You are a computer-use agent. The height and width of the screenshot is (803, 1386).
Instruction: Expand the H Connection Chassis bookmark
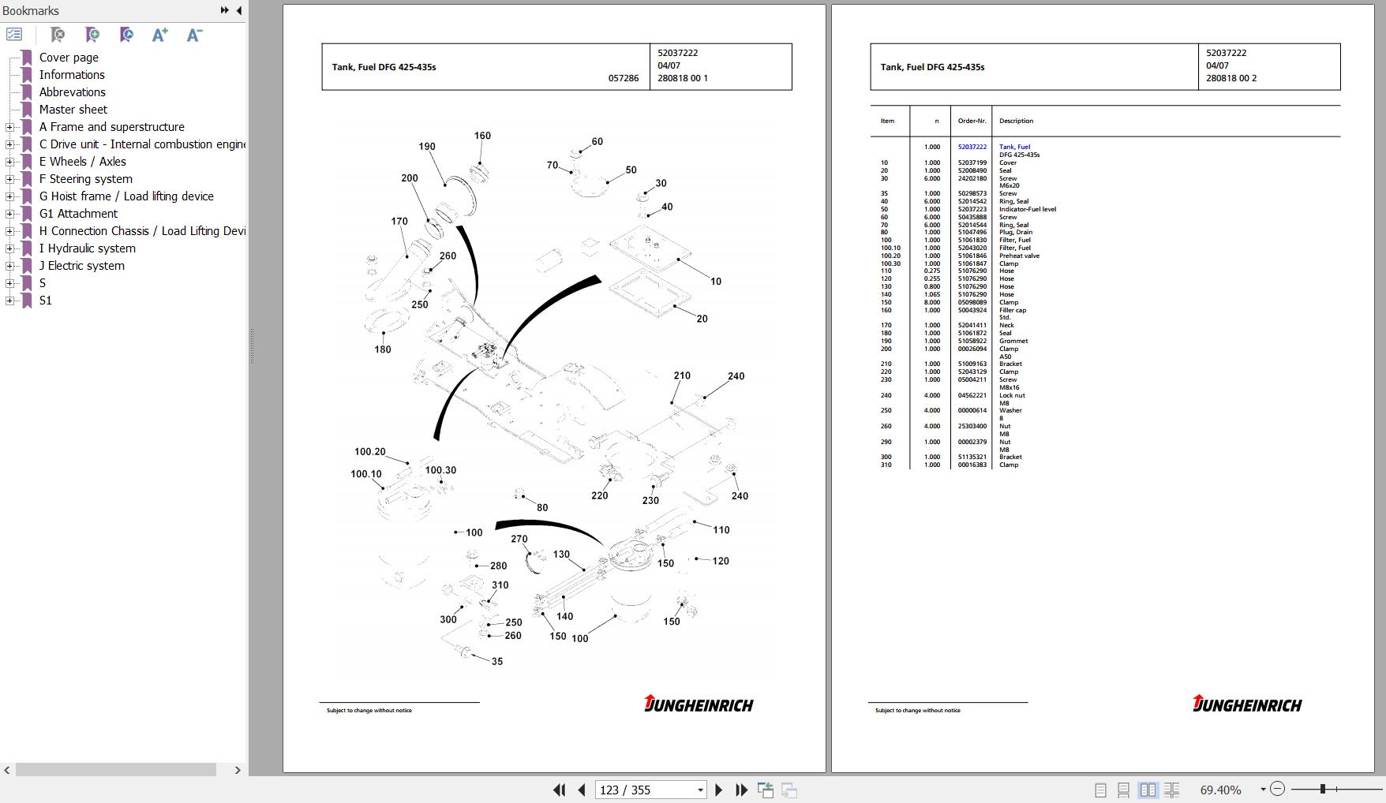pyautogui.click(x=9, y=231)
